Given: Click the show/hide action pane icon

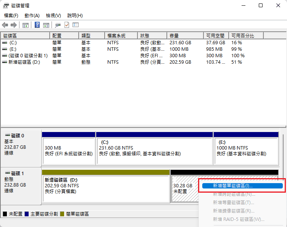Looking at the screenshot, I should tap(46, 25).
